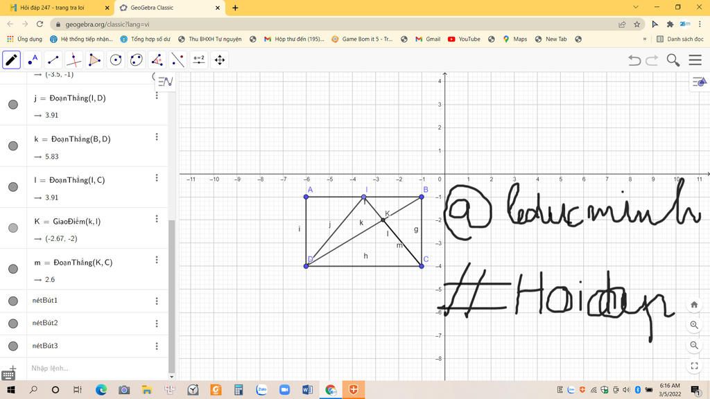Bookmark this page with star icon
This screenshot has width=710, height=399.
(637, 24)
